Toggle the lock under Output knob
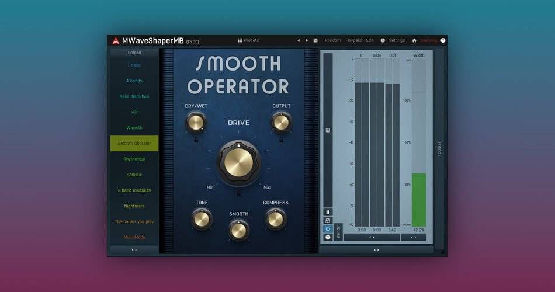The width and height of the screenshot is (555, 292). click(281, 140)
